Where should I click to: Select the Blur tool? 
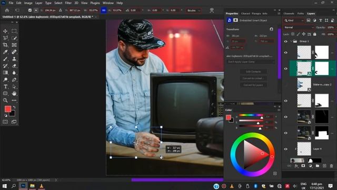tap(14, 73)
